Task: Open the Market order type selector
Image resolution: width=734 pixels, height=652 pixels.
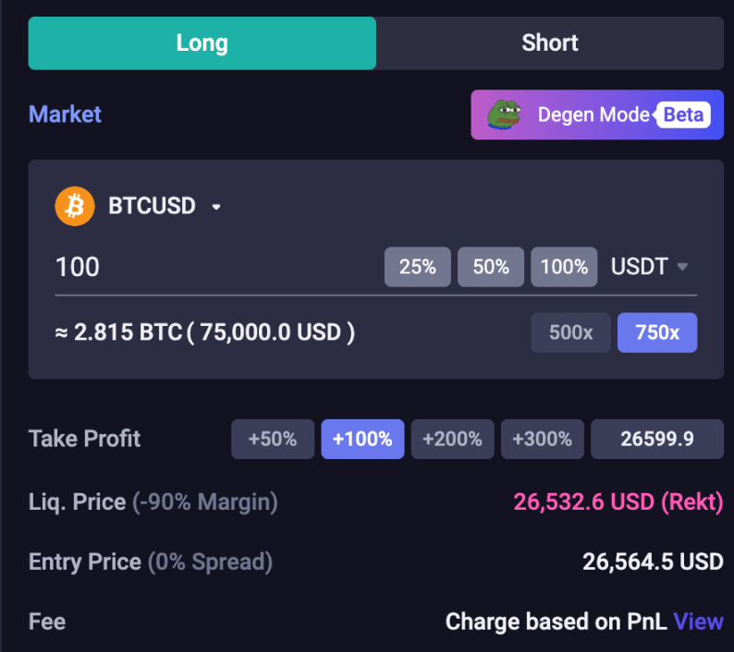Action: click(65, 115)
